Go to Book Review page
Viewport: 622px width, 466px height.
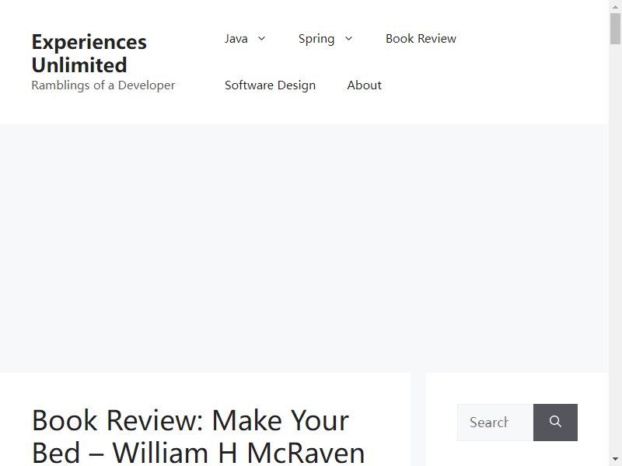(421, 38)
